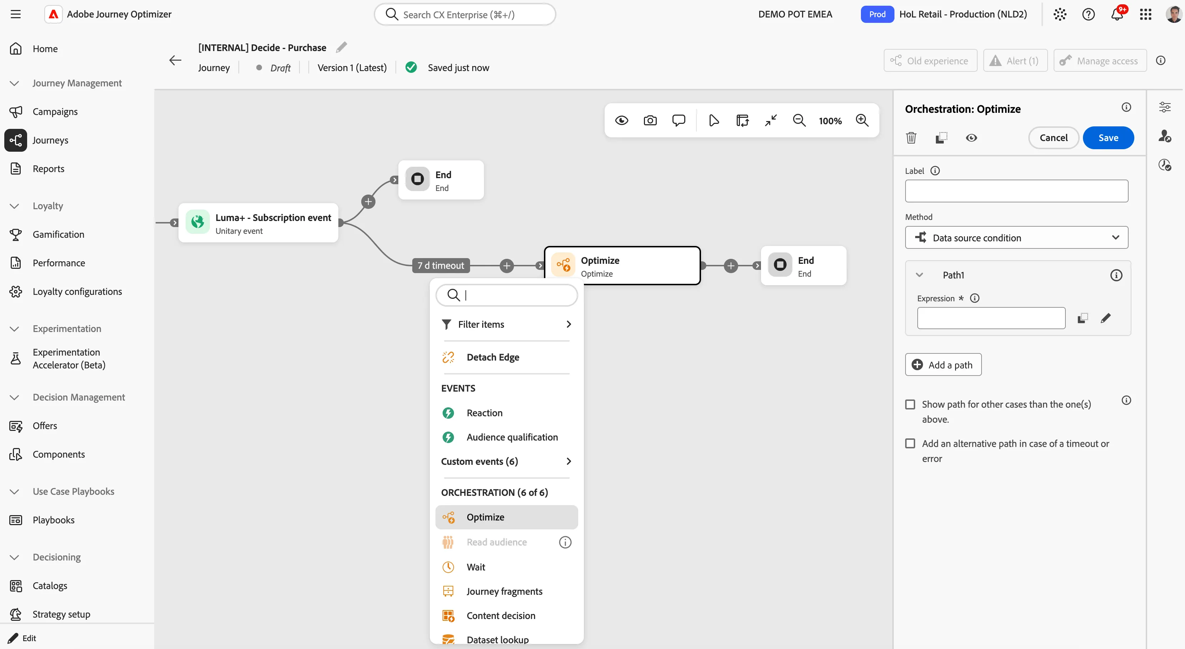Open the apps grid switcher icon
1185x649 pixels.
1145,14
